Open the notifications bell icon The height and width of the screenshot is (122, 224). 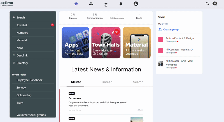pos(121,4)
